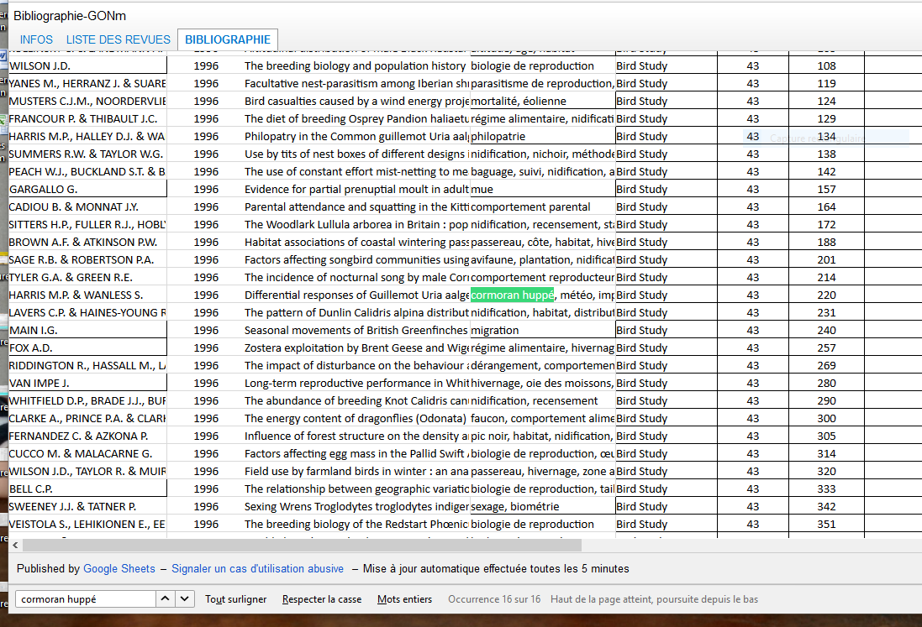The height and width of the screenshot is (627, 922).
Task: Click page number cell 351
Action: tap(826, 525)
